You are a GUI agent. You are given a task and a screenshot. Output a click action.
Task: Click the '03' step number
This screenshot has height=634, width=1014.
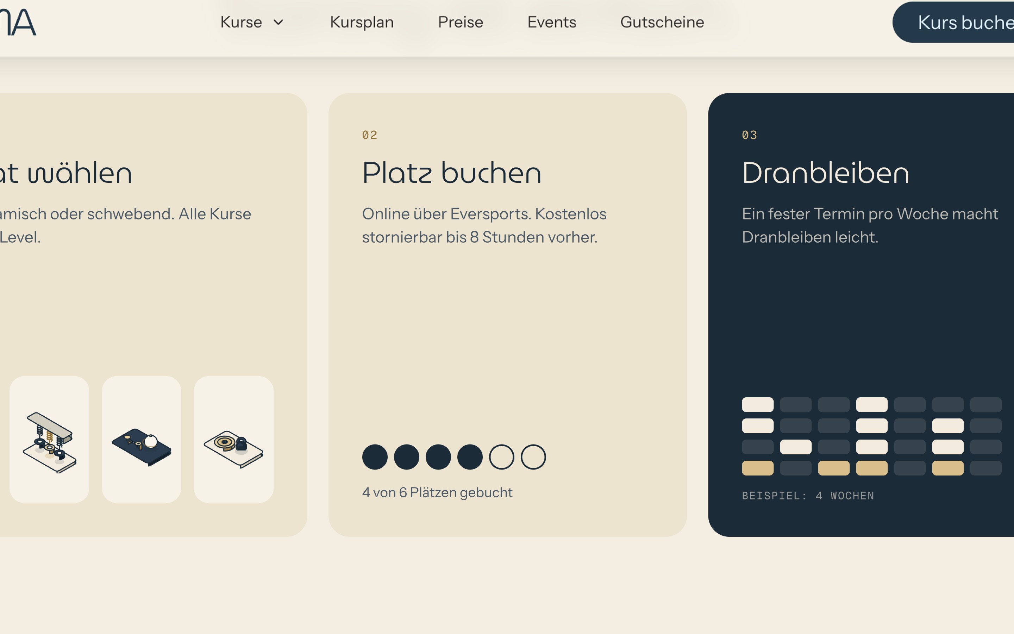coord(750,135)
